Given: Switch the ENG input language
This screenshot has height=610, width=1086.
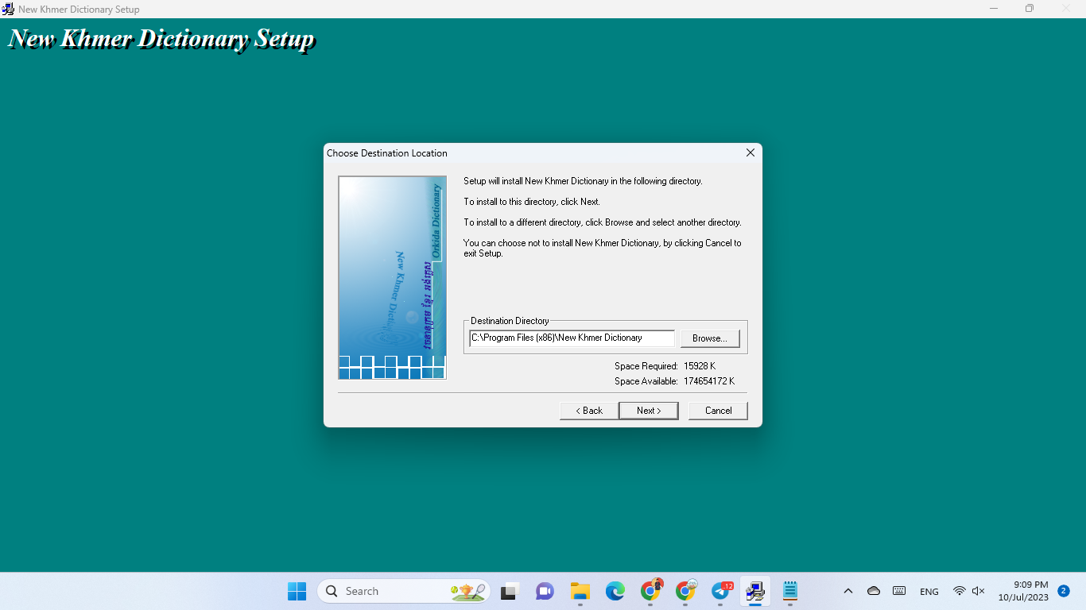Looking at the screenshot, I should (x=929, y=592).
